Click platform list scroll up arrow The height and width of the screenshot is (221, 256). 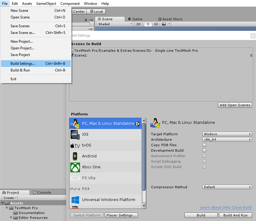[144, 120]
